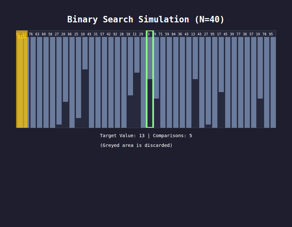Select the bar labeled 84
Screen dimensions: 292x227
pyautogui.click(x=176, y=82)
